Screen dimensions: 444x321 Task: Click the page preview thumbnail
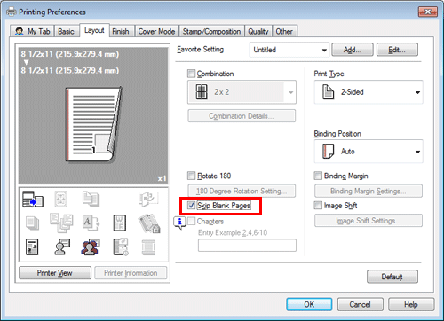93,124
